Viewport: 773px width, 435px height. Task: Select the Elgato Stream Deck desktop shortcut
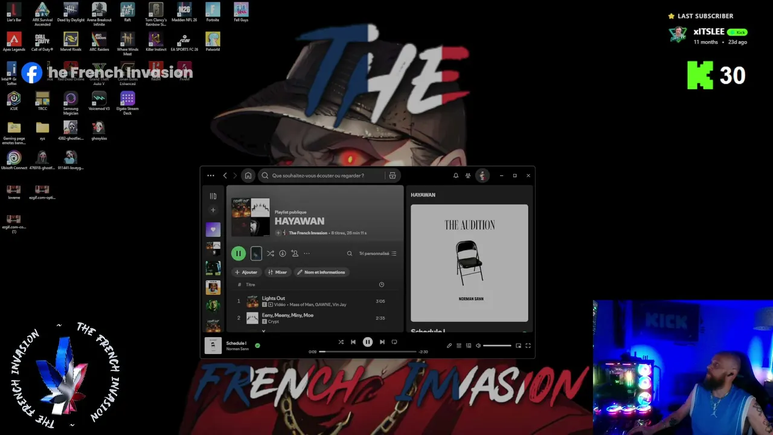point(127,103)
